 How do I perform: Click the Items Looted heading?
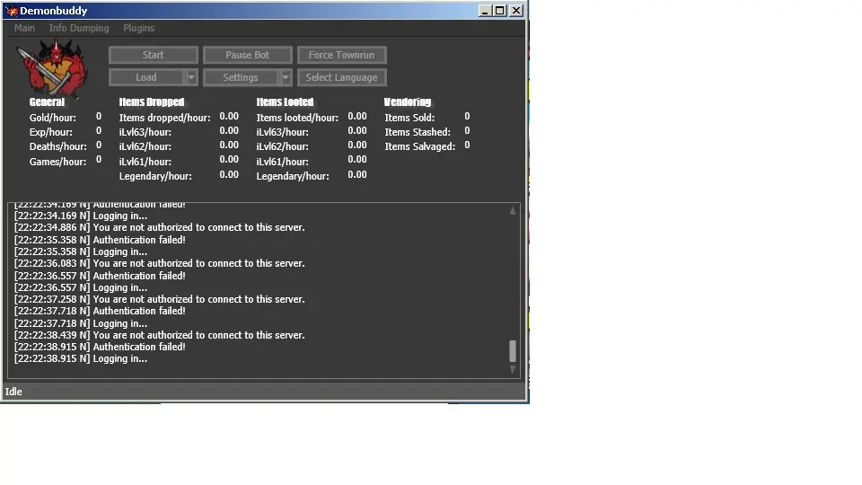[x=285, y=102]
